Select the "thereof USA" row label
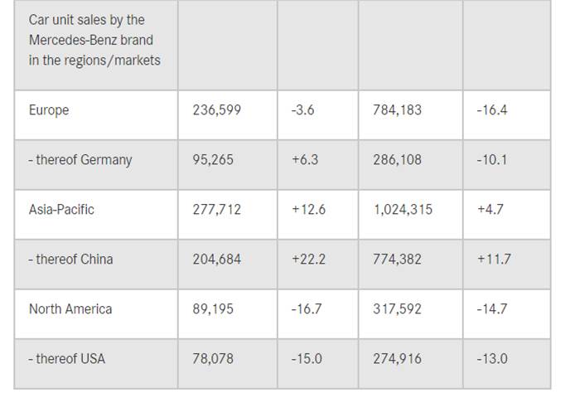565x398 pixels. click(67, 359)
